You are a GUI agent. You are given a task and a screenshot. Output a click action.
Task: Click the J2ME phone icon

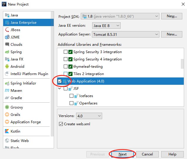tap(7, 37)
